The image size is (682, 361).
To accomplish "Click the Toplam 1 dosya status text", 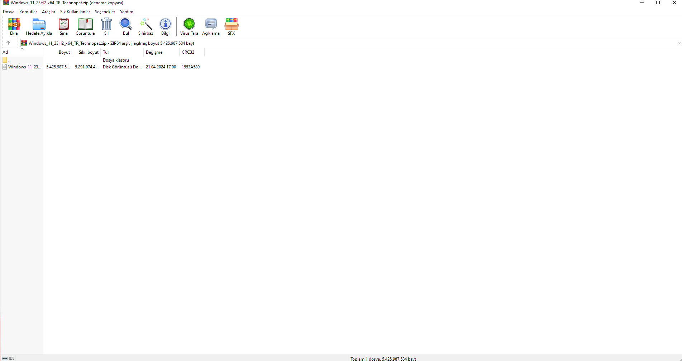I will pyautogui.click(x=383, y=359).
